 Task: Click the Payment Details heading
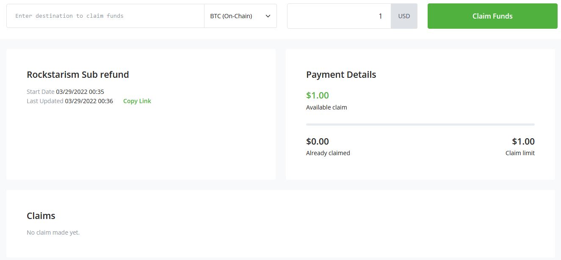tap(341, 74)
